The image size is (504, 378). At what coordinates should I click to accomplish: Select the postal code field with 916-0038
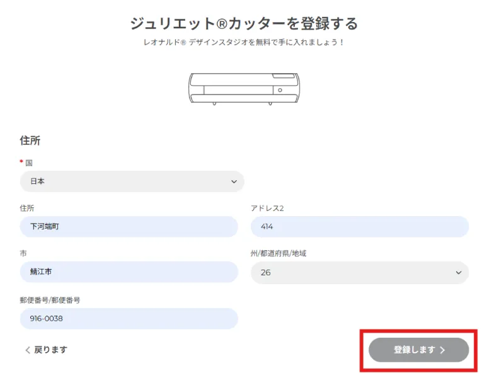pos(129,319)
